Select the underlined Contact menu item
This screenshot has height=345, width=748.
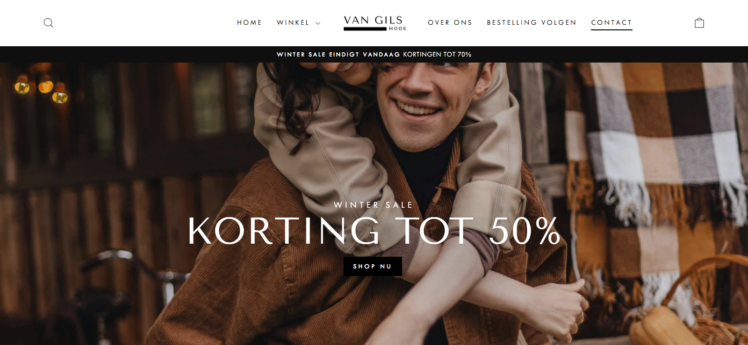(x=611, y=22)
